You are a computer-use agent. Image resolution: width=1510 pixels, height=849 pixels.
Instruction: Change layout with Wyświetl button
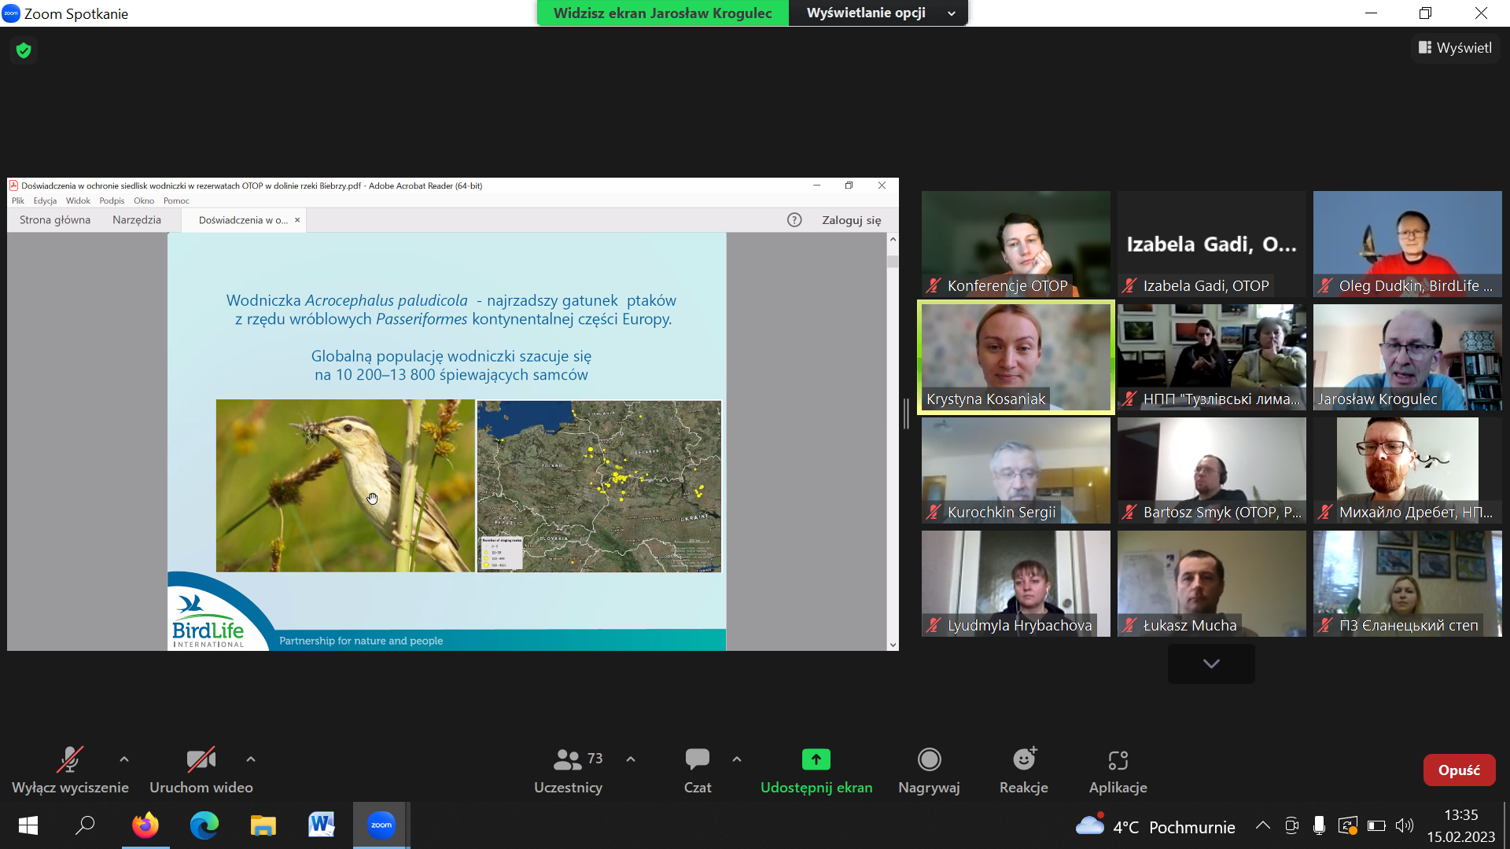(x=1455, y=48)
